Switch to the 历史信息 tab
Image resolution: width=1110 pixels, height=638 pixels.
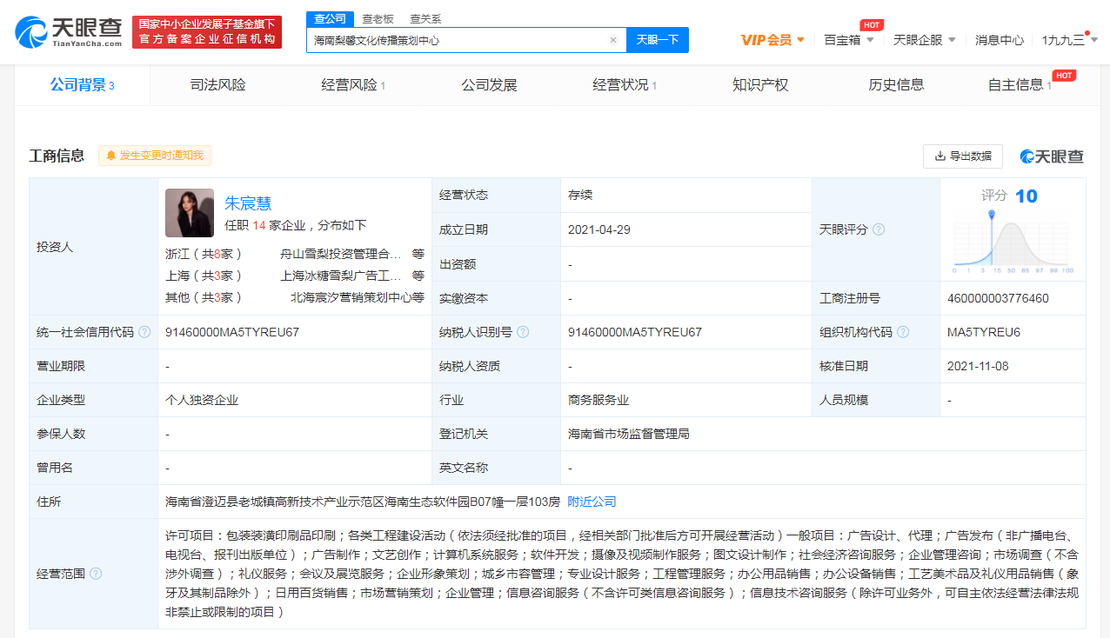(x=896, y=84)
